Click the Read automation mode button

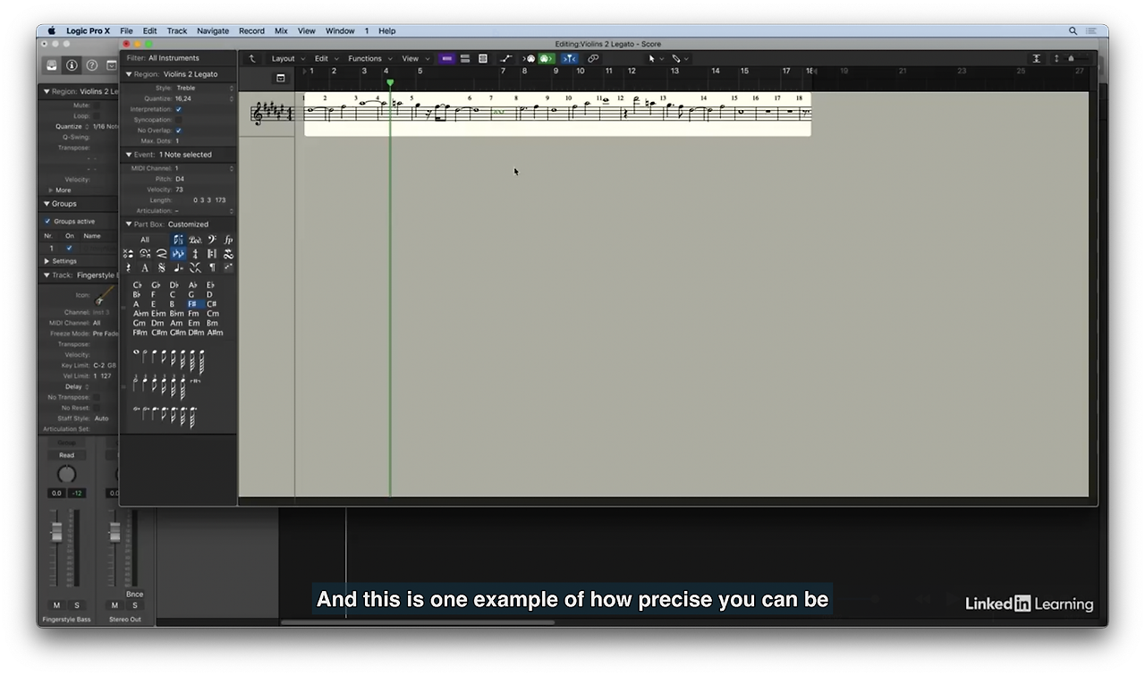(x=67, y=455)
